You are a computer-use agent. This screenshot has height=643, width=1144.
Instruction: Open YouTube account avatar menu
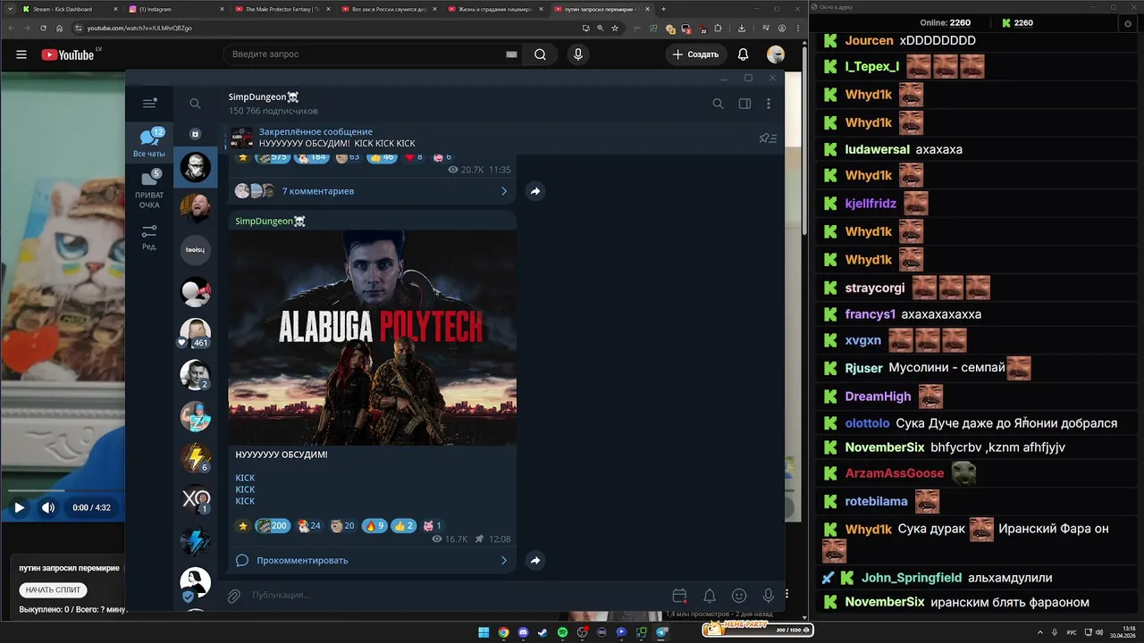(776, 54)
